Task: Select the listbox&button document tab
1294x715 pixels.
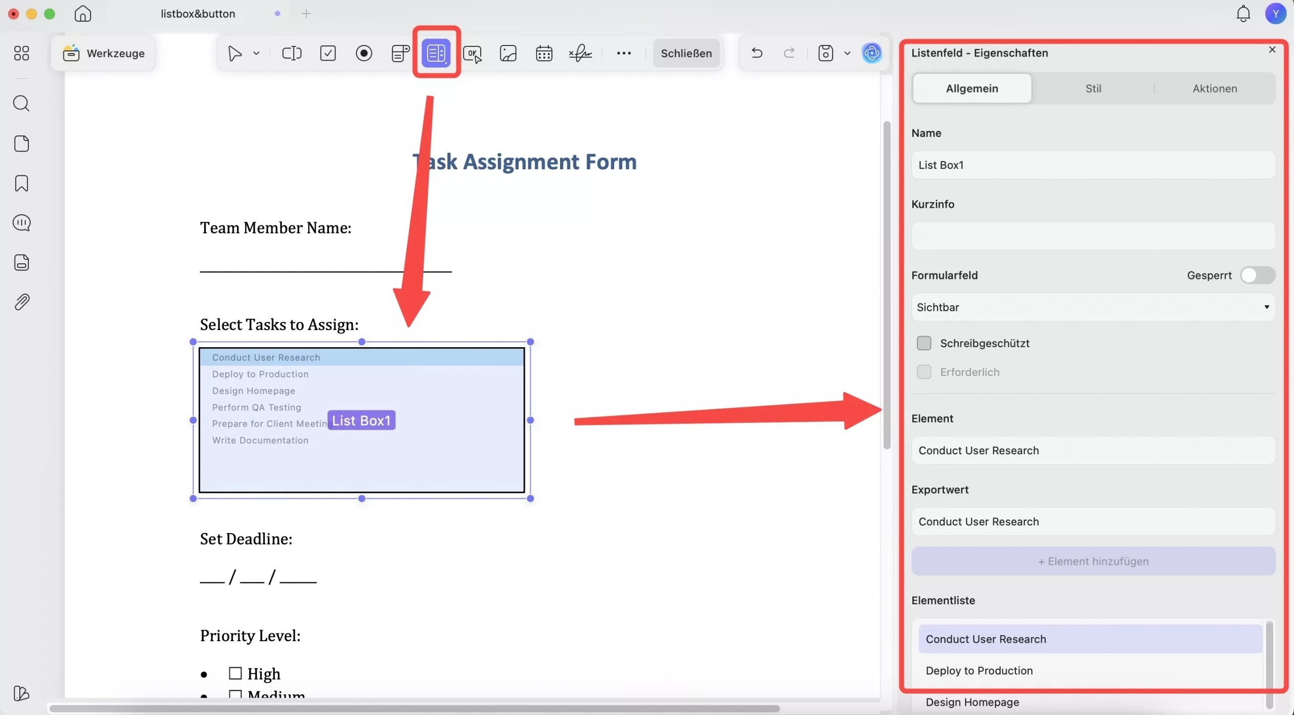Action: pyautogui.click(x=198, y=14)
